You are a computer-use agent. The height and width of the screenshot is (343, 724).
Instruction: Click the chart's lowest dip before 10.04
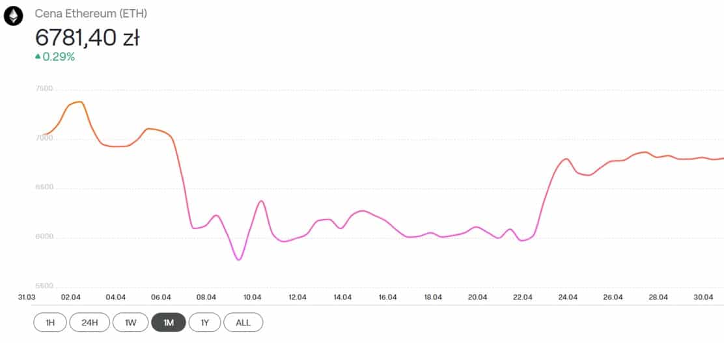(x=239, y=260)
